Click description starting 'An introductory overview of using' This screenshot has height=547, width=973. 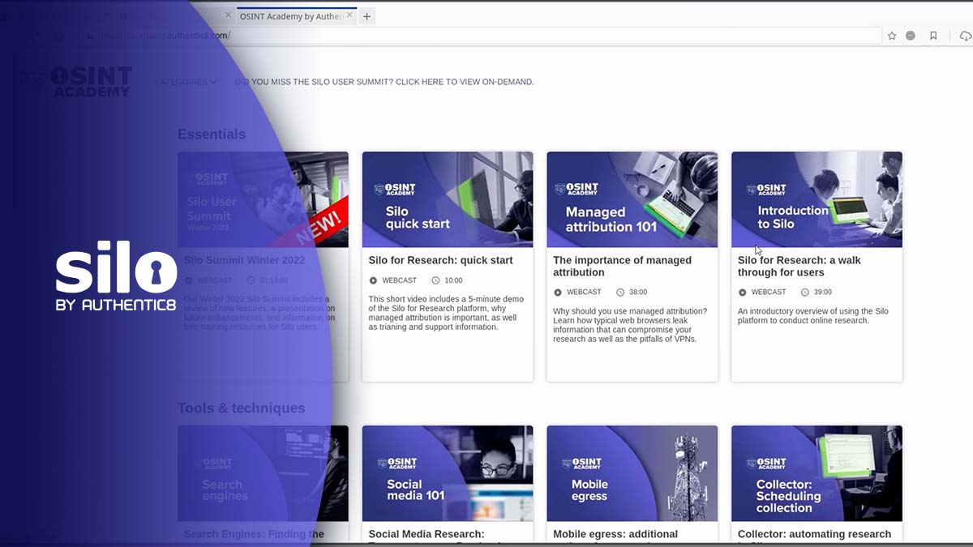[x=813, y=316]
